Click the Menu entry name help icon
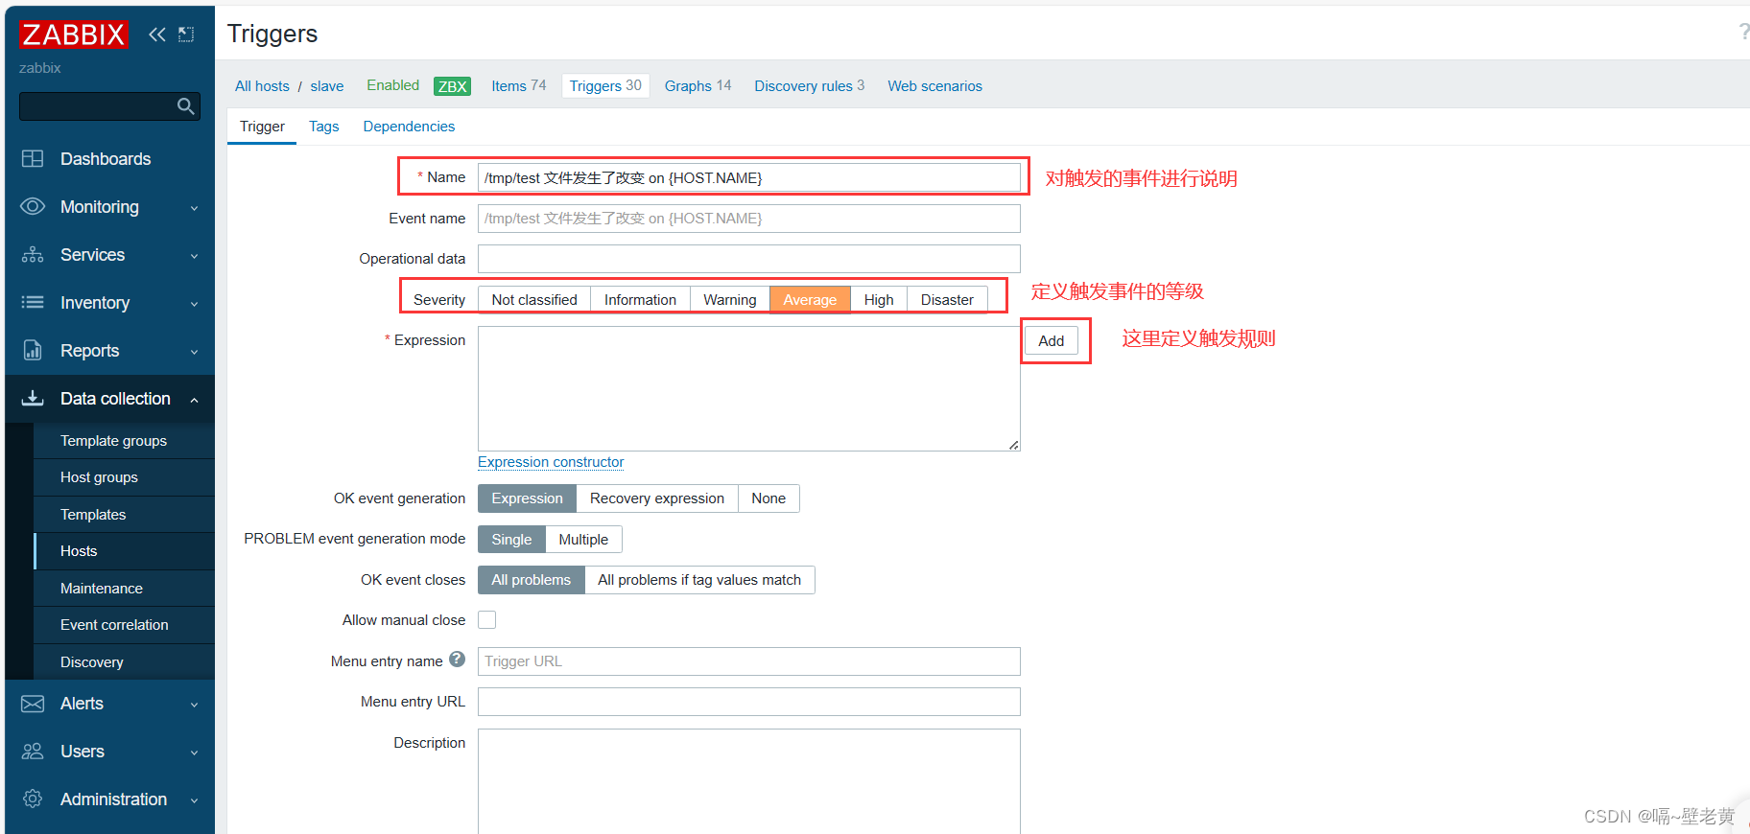 tap(458, 660)
